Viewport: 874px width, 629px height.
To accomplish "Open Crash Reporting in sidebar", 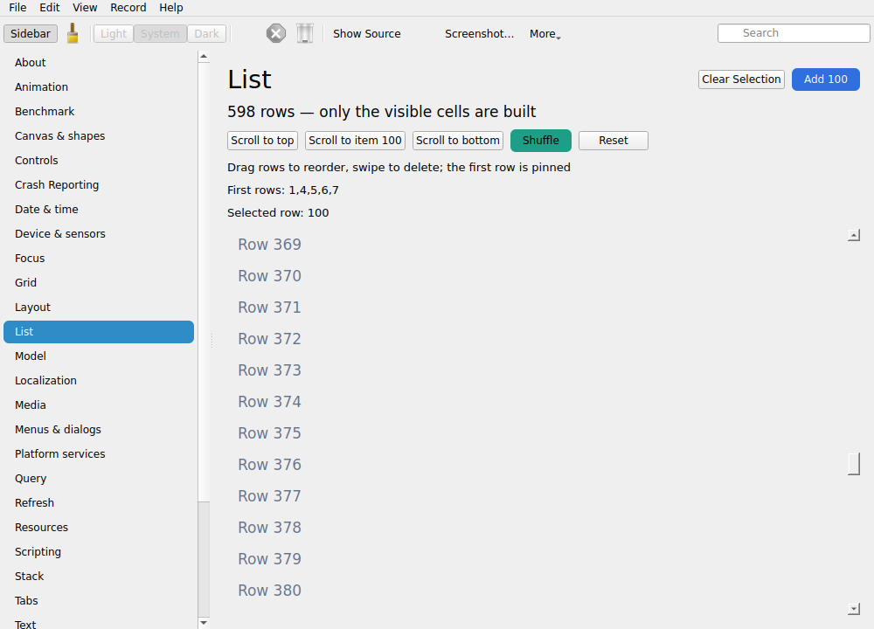I will (99, 185).
